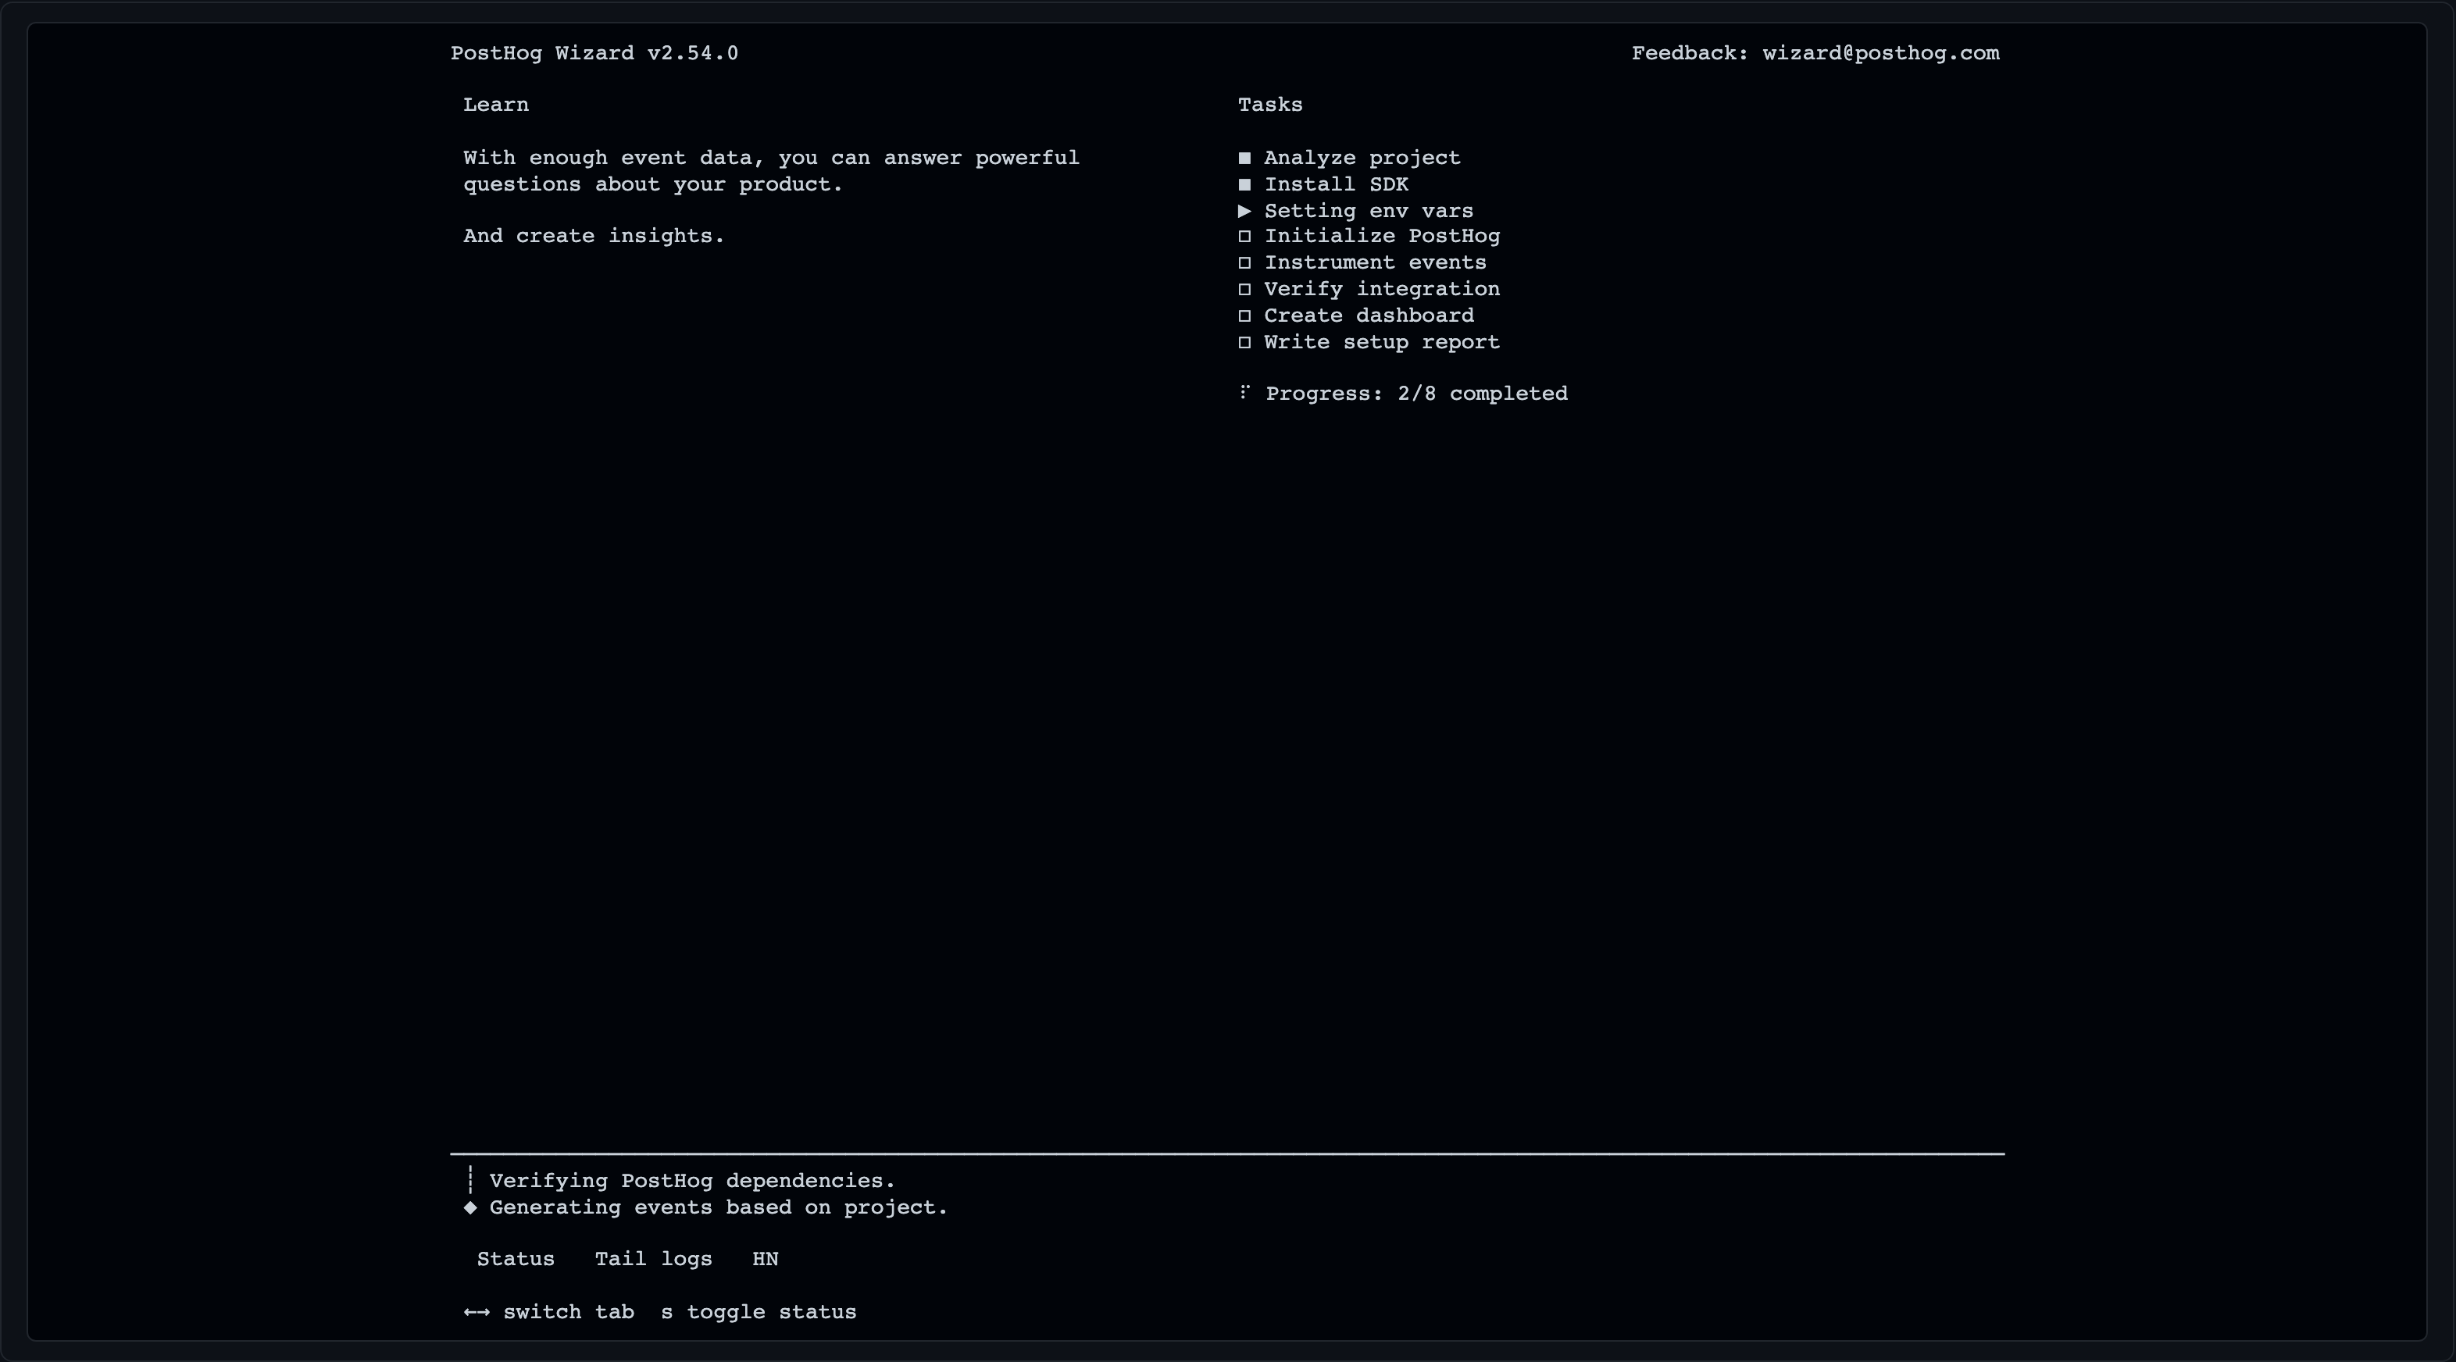Click the spinner icon beside Progress
Viewport: 2456px width, 1362px height.
(x=1244, y=392)
